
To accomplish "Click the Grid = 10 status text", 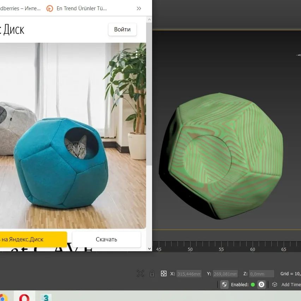I will point(290,273).
